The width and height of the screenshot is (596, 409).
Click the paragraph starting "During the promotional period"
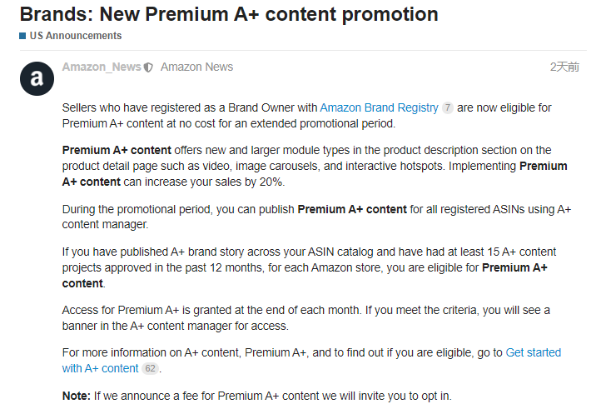pyautogui.click(x=316, y=217)
